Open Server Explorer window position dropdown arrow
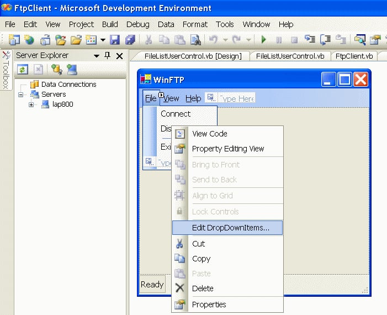Screen dimensions: 387x315 tap(97, 56)
